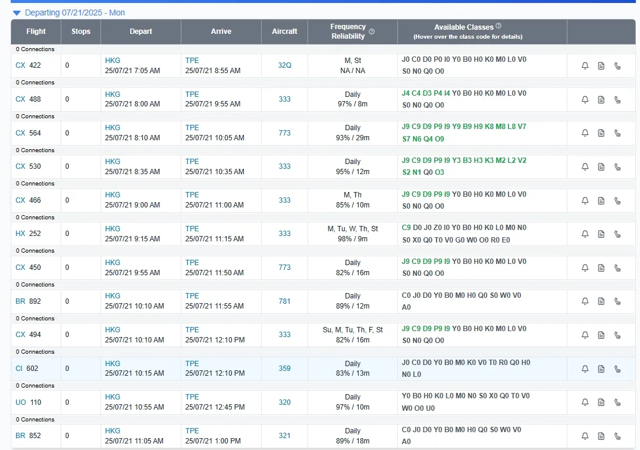
Task: Click TPE arrival airport for CX 530
Action: (x=192, y=162)
